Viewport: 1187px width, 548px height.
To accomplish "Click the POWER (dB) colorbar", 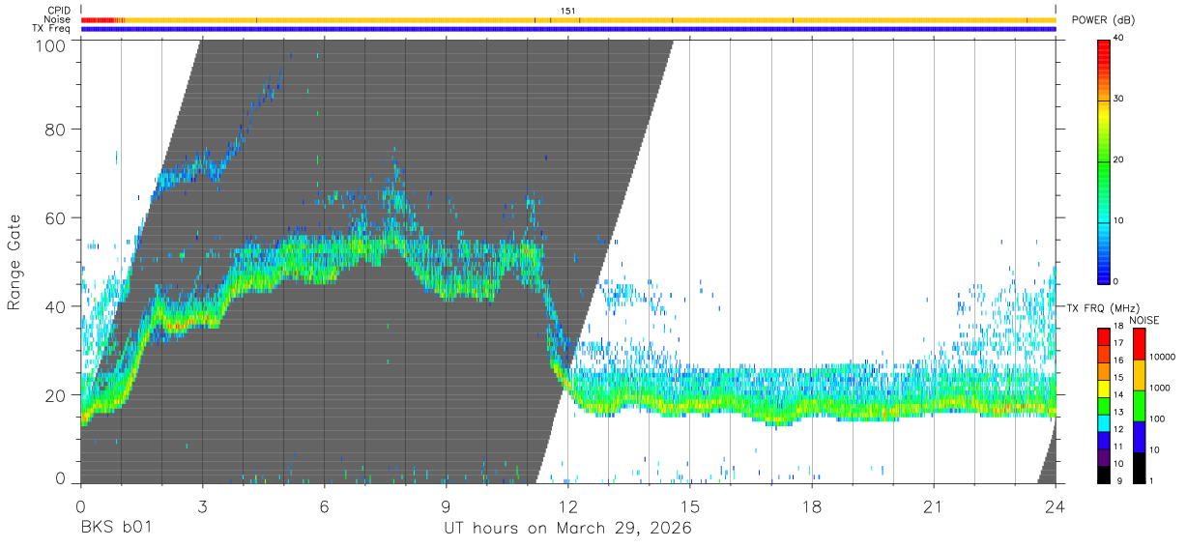I will tap(1103, 160).
